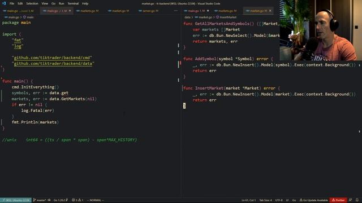Image resolution: width=362 pixels, height=203 pixels.
Task: Click unsaved dot on active left main.go tab
Action: click(70, 11)
